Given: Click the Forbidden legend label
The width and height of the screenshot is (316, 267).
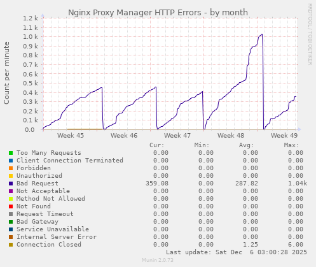Looking at the screenshot, I should 34,168.
